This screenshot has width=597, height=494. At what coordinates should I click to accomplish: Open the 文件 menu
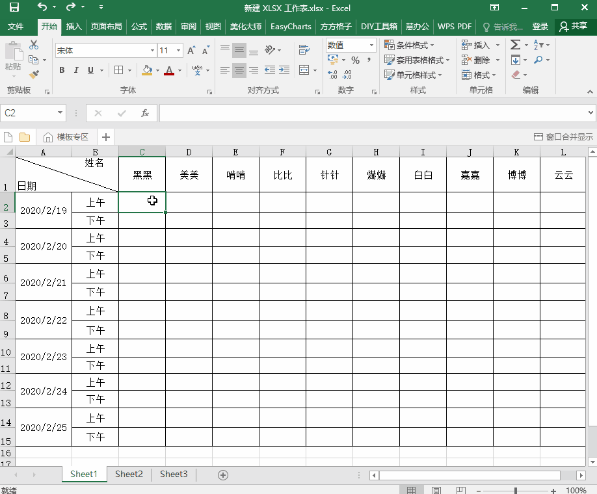pos(16,26)
